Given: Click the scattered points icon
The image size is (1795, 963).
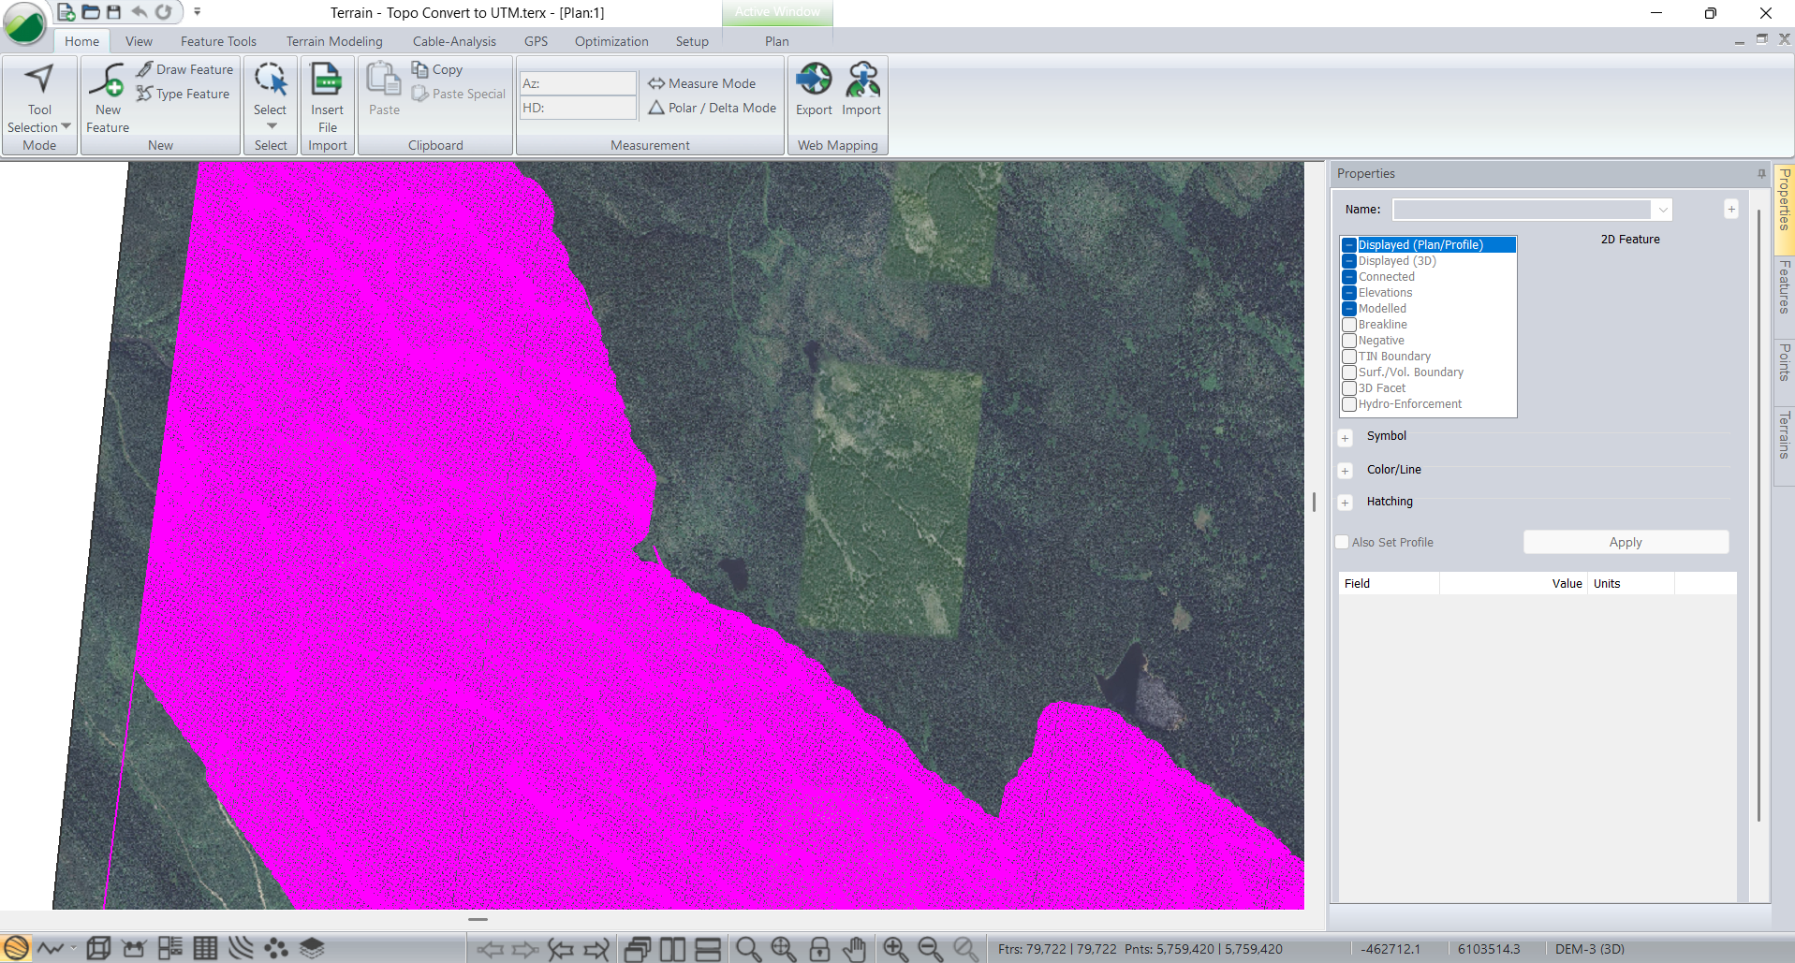Looking at the screenshot, I should [276, 948].
